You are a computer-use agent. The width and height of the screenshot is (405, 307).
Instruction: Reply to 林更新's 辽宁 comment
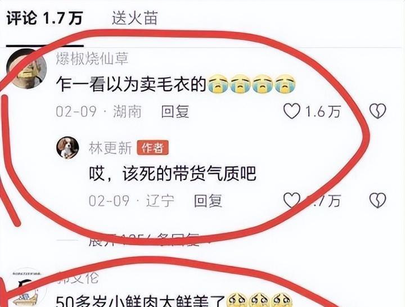(x=208, y=201)
